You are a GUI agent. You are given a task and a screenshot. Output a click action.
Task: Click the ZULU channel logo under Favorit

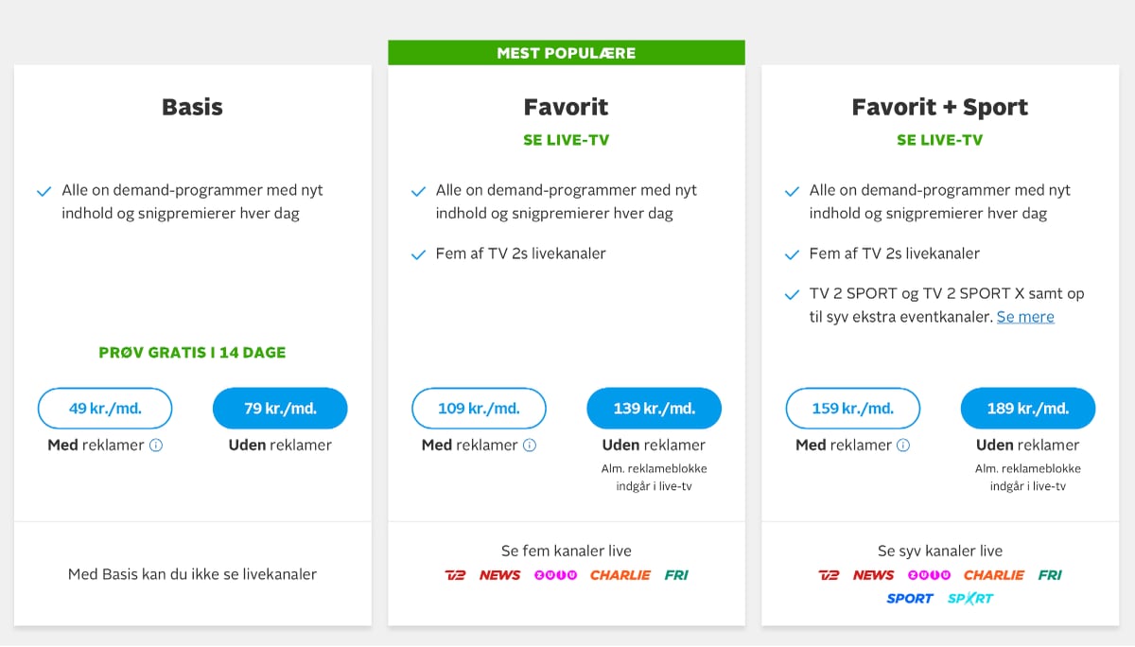click(555, 575)
